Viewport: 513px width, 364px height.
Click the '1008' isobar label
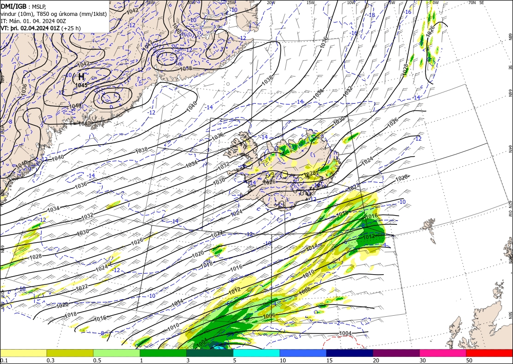[x=305, y=291]
